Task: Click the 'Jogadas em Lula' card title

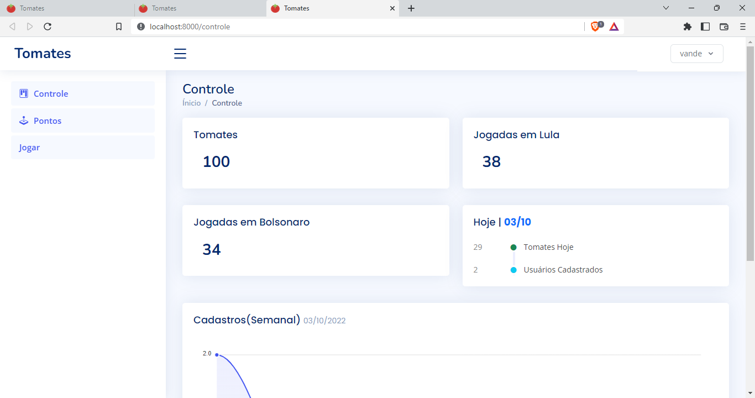Action: click(x=516, y=134)
